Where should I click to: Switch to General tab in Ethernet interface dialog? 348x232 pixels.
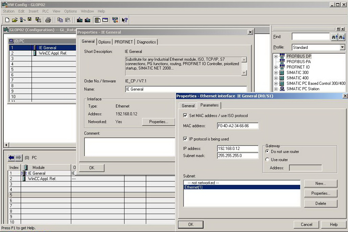188,106
